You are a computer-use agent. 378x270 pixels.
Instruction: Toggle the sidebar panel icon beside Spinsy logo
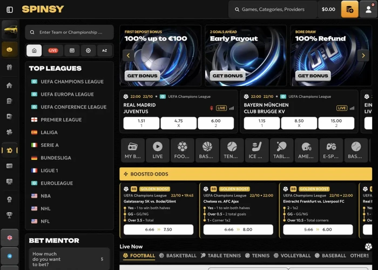(10, 10)
